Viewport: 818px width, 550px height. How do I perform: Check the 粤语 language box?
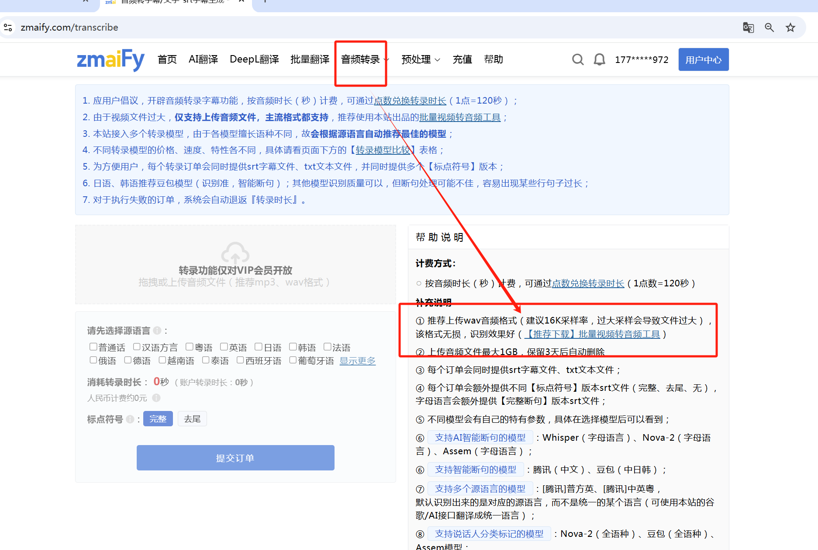point(189,347)
